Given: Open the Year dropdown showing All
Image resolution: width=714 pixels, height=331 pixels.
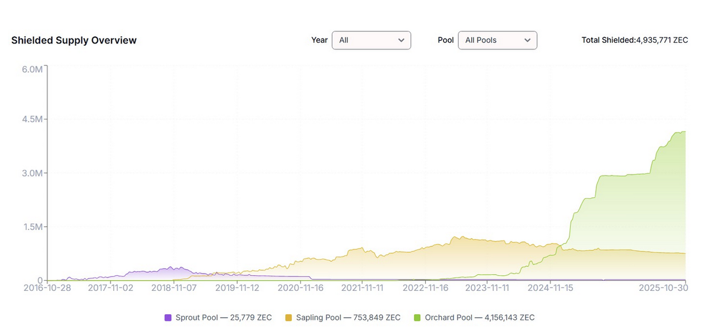Looking at the screenshot, I should tap(370, 40).
